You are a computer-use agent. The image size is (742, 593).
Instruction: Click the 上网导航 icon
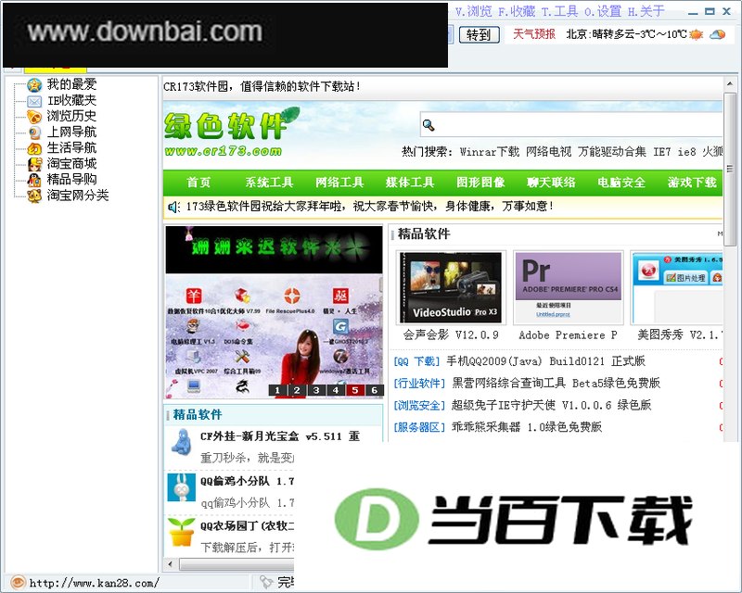click(x=34, y=132)
